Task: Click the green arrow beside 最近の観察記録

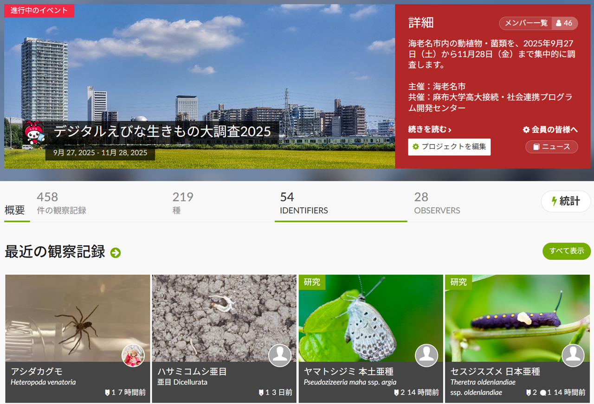Action: coord(116,253)
